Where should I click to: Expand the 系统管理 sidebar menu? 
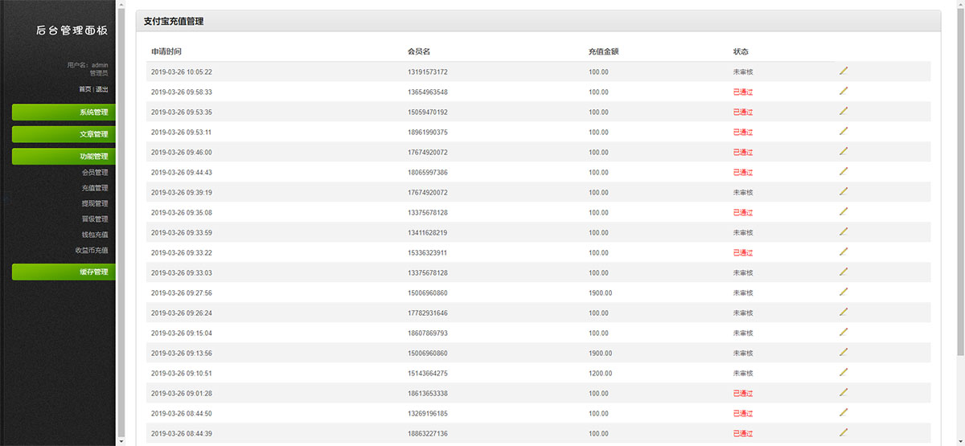click(64, 112)
